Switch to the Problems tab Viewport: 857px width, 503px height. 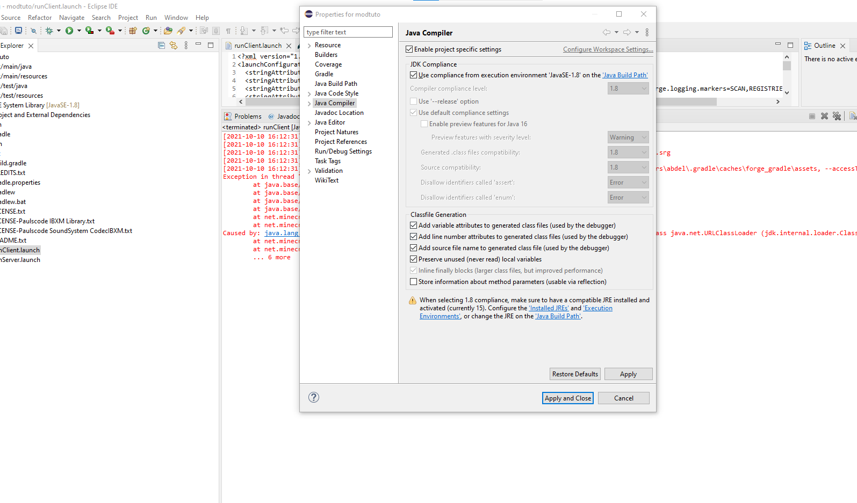coord(247,116)
